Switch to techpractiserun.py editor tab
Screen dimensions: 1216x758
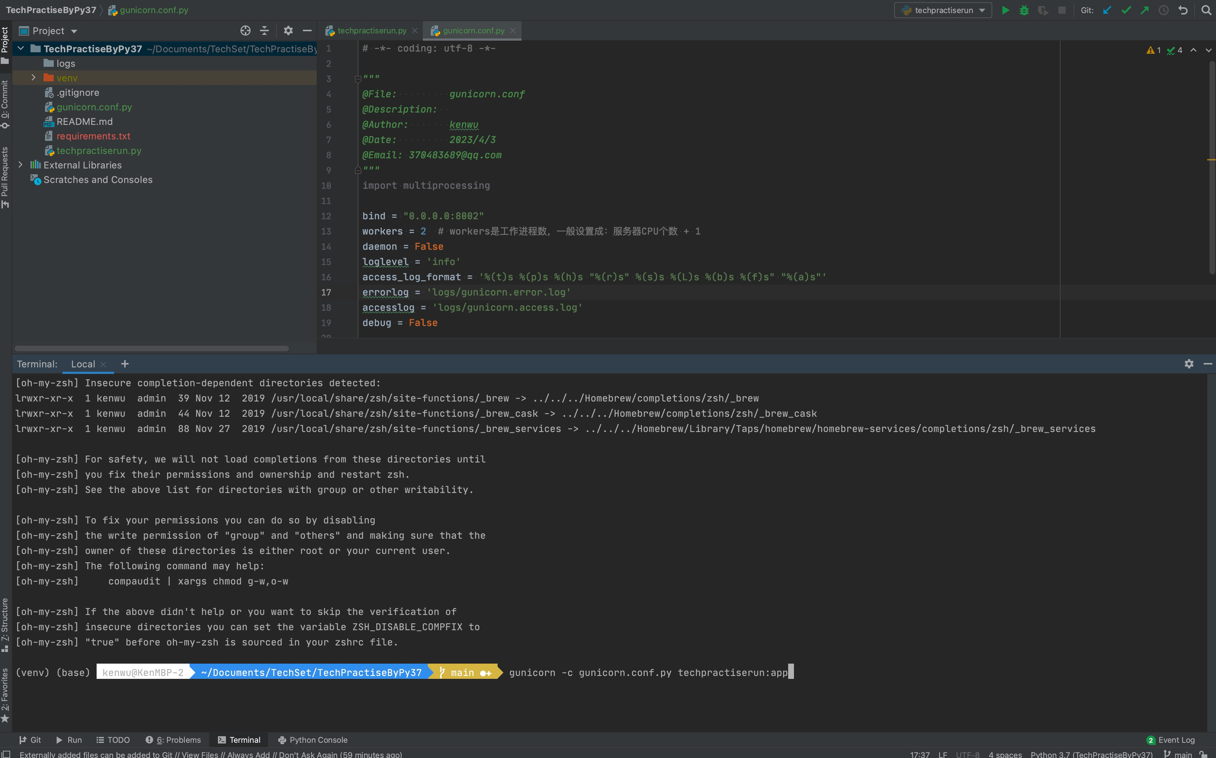pos(372,30)
